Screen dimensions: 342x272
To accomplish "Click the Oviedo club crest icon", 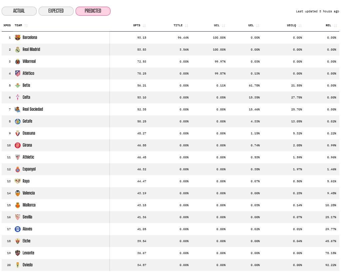I will coord(18,265).
